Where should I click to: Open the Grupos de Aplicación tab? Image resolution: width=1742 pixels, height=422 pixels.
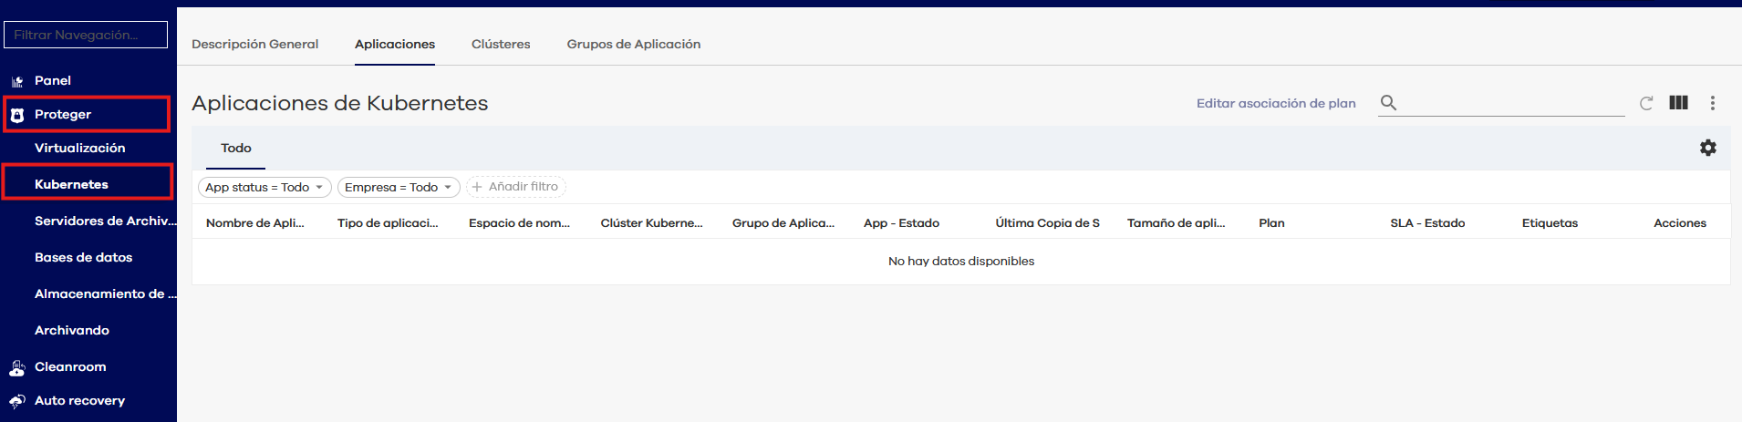pos(634,44)
